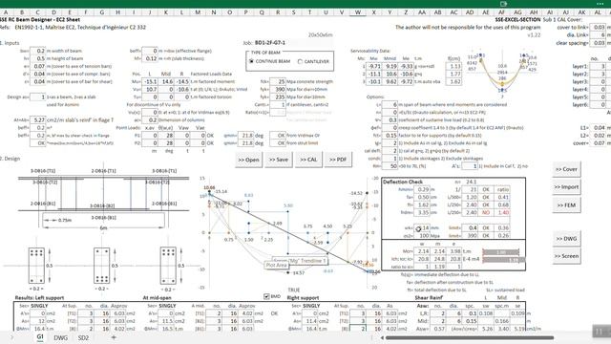Toggle the BMD checkbox

(x=266, y=296)
